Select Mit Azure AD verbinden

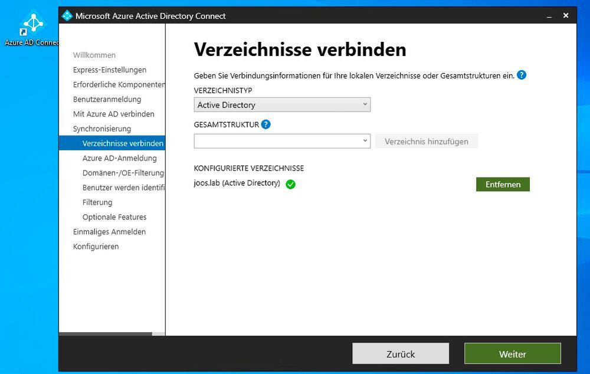[114, 114]
